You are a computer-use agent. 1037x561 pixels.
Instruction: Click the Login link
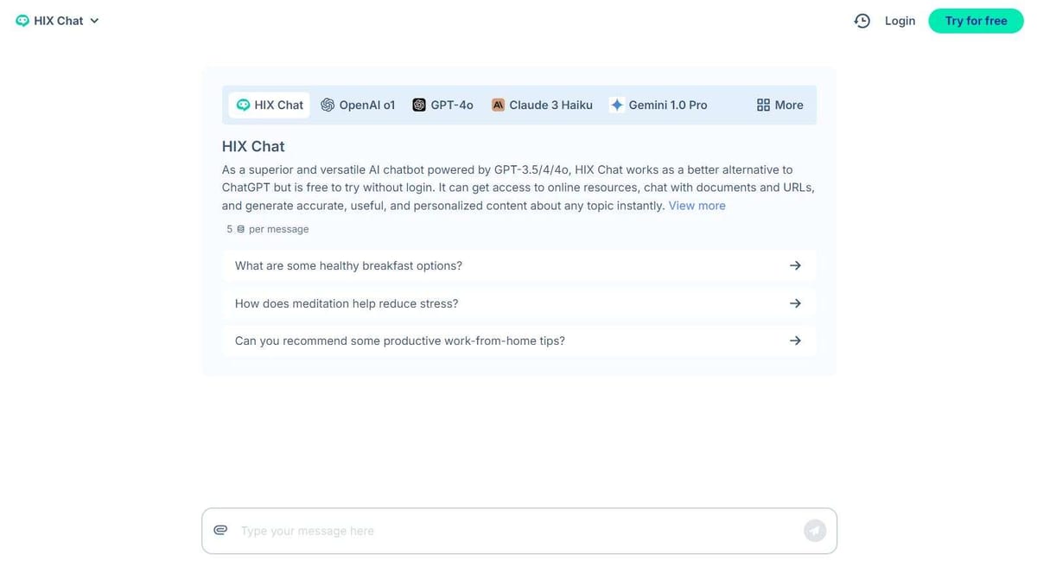click(x=900, y=21)
